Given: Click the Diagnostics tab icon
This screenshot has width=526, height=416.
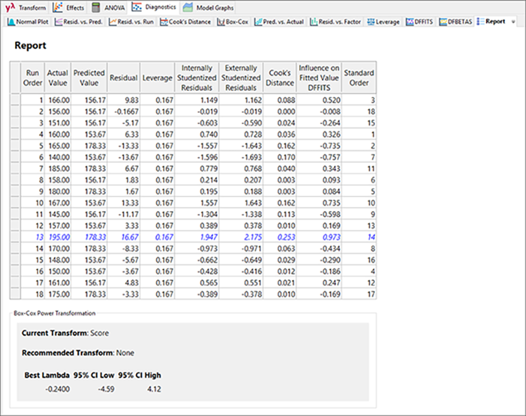Looking at the screenshot, I should [137, 7].
